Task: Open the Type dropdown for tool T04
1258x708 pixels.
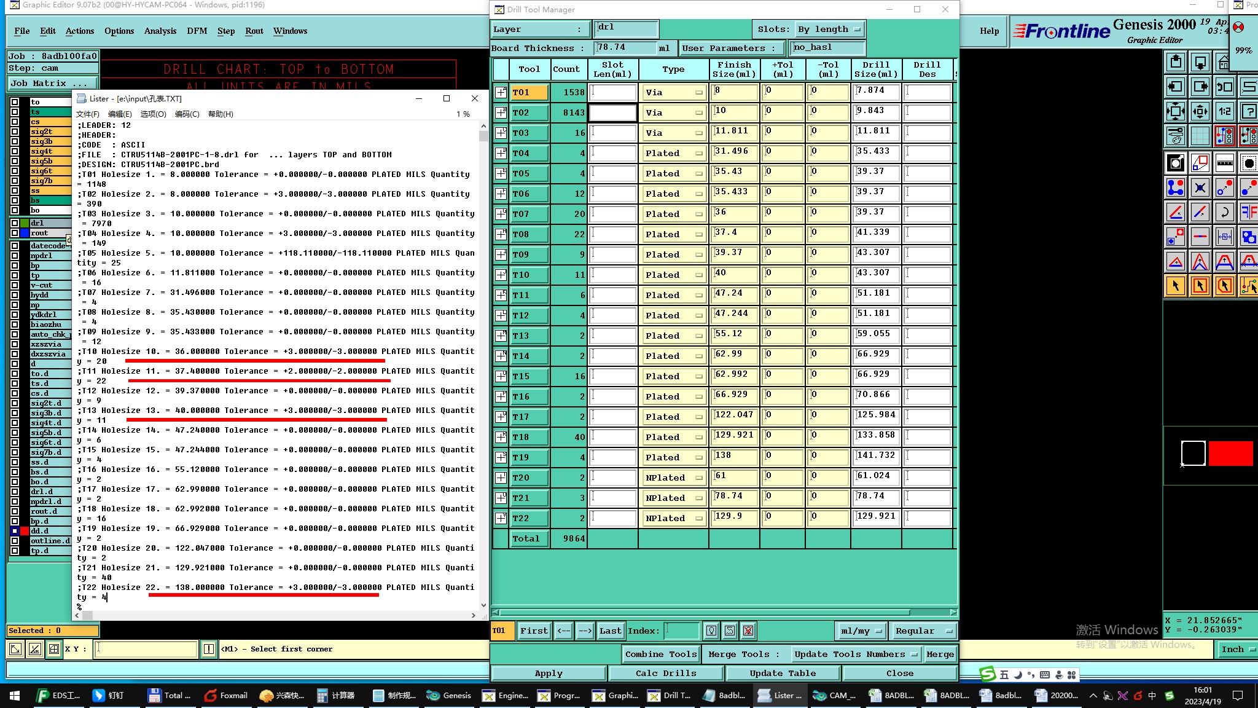Action: (673, 153)
